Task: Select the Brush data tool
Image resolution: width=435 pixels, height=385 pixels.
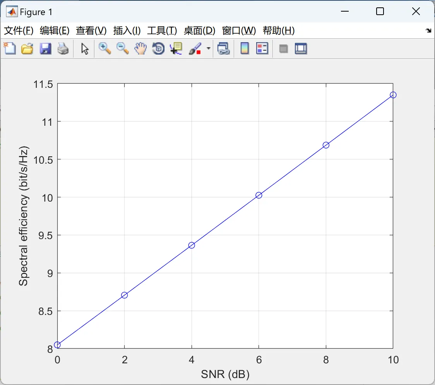Action: [x=195, y=48]
